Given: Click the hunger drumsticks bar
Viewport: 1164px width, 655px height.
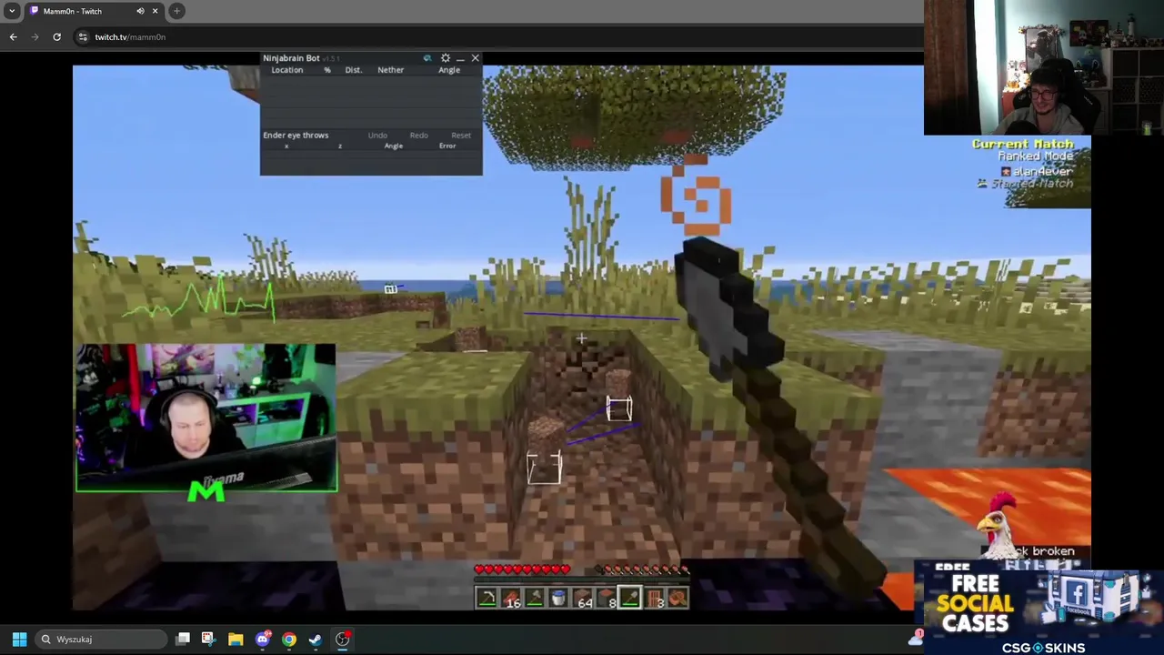Looking at the screenshot, I should 643,569.
